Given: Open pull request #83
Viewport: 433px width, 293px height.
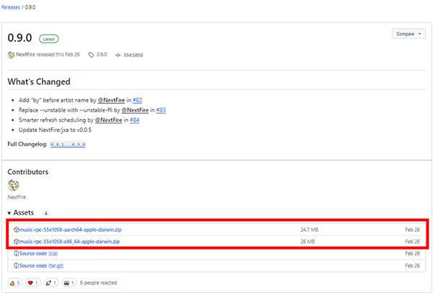Looking at the screenshot, I should (x=161, y=110).
